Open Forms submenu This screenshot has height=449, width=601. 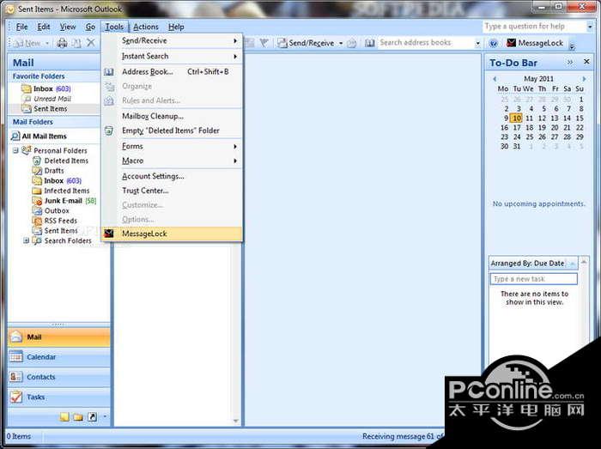pyautogui.click(x=172, y=146)
